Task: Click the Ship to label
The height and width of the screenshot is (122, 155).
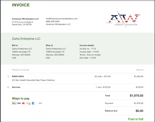Action: [49, 45]
